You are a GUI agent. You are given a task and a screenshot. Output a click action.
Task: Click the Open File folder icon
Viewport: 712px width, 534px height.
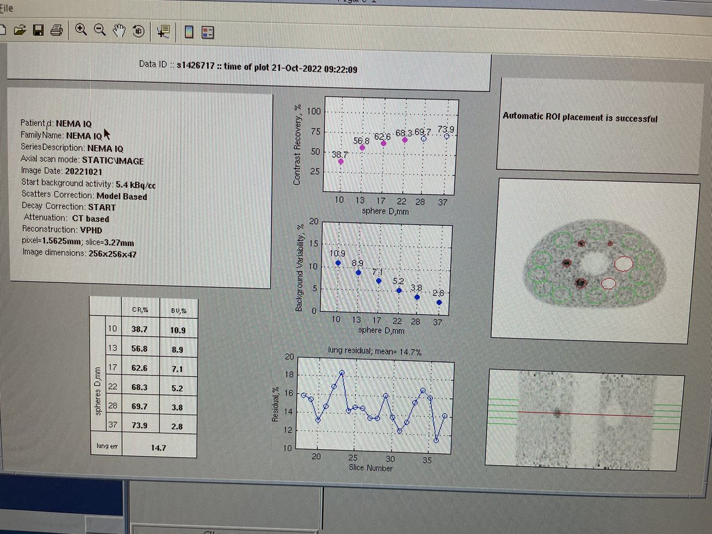click(20, 30)
